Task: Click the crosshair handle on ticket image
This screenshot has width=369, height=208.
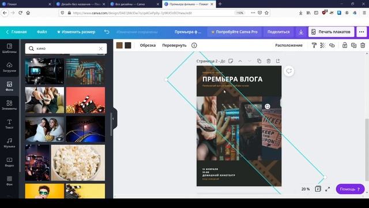Action: [x=268, y=106]
